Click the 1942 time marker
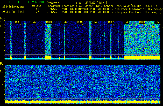 tap(33, 22)
